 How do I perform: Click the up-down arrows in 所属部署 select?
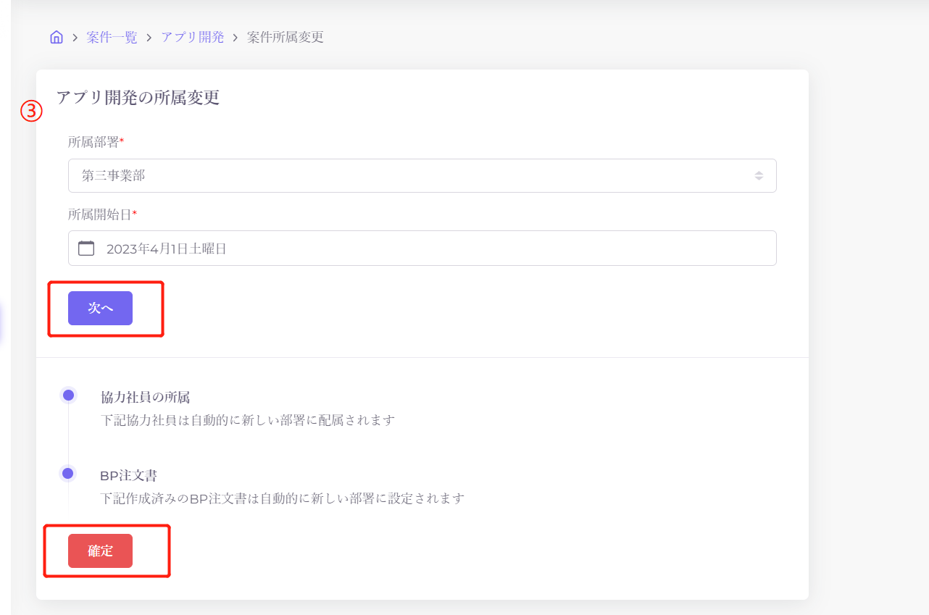coord(758,176)
